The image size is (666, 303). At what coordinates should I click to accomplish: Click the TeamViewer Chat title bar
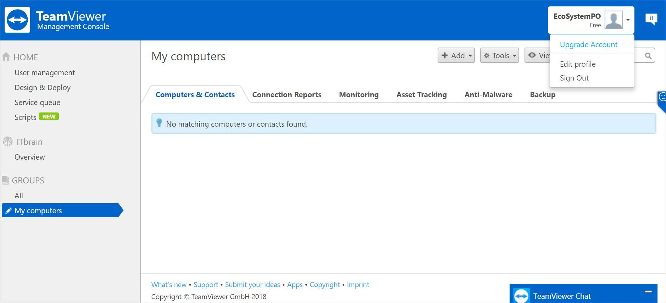pyautogui.click(x=583, y=294)
